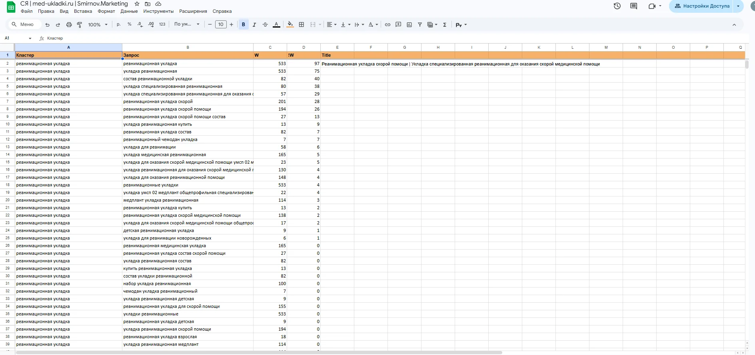Toggle italic formatting
The image size is (755, 355).
tap(254, 25)
